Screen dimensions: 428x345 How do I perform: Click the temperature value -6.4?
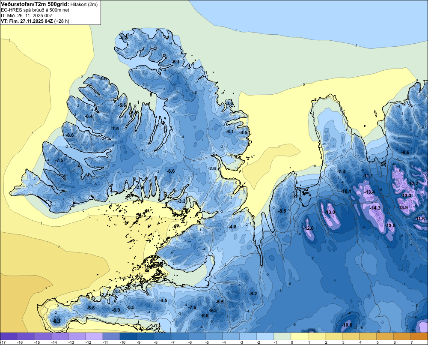[x=89, y=116]
